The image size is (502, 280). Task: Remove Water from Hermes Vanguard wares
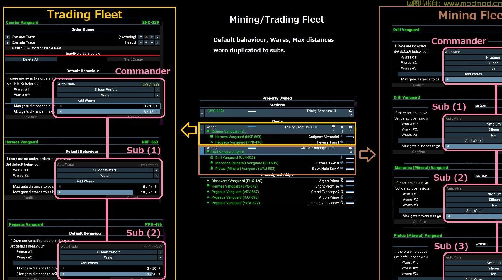pyautogui.click(x=156, y=176)
